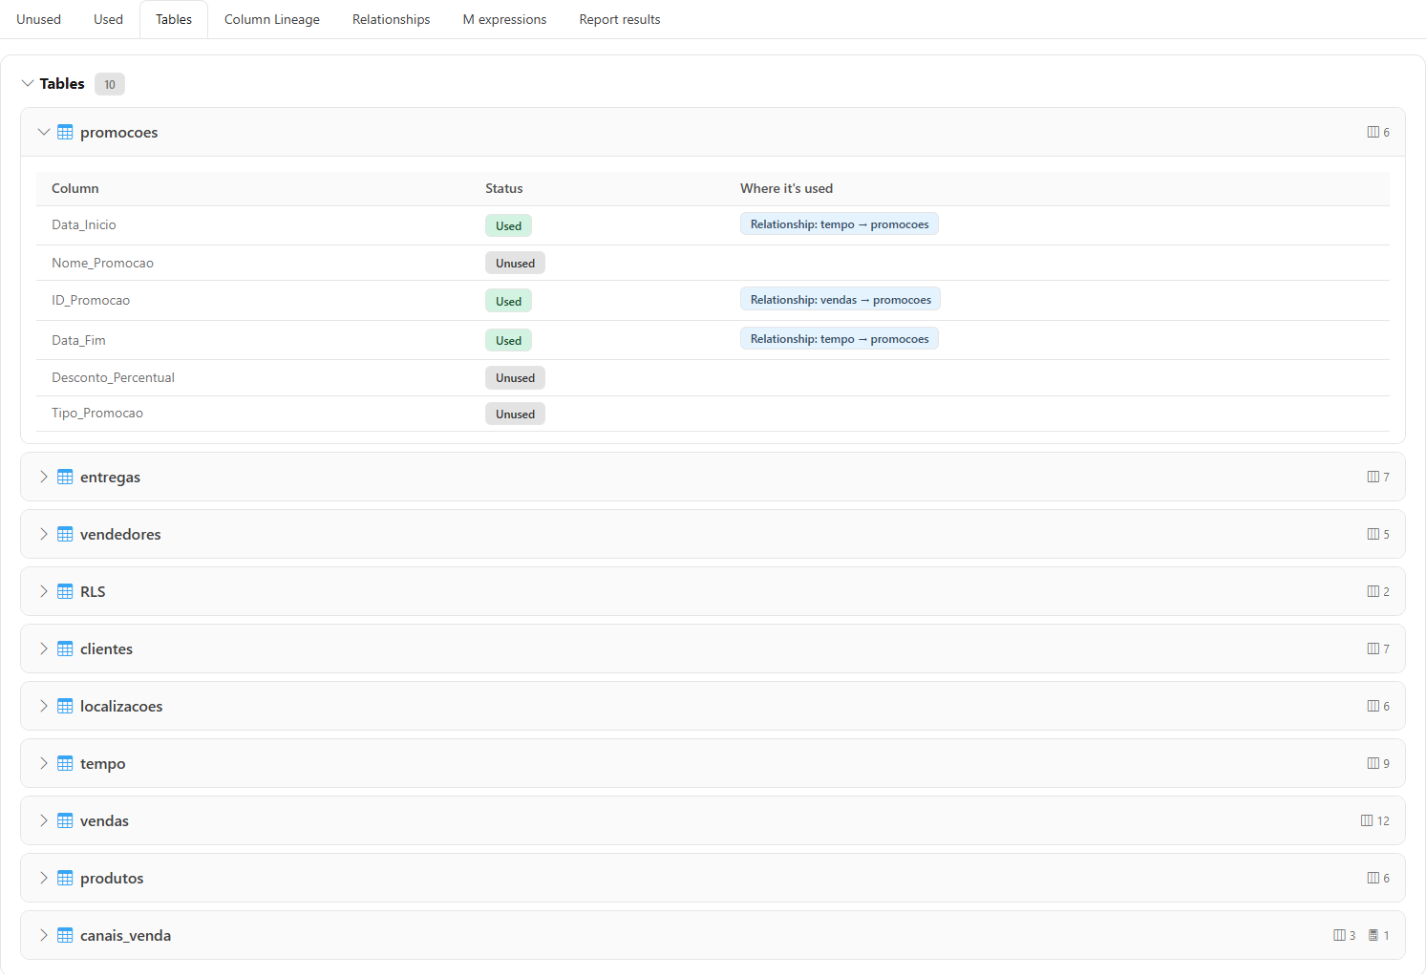Click the table icon beside canais_venda

click(x=65, y=935)
